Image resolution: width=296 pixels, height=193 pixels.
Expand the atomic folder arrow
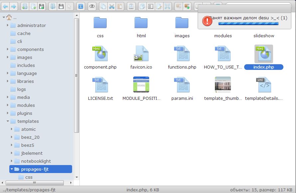12,129
